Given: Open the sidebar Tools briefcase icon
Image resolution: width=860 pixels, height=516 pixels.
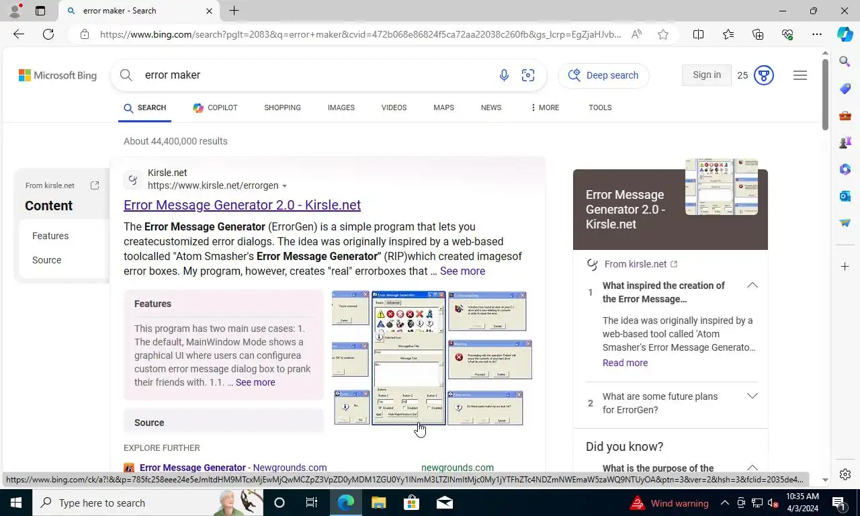Looking at the screenshot, I should (845, 116).
